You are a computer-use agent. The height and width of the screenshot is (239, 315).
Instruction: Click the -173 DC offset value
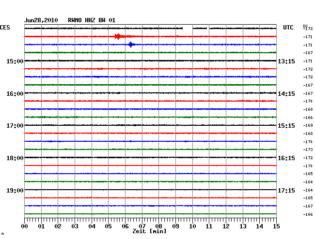tap(308, 149)
